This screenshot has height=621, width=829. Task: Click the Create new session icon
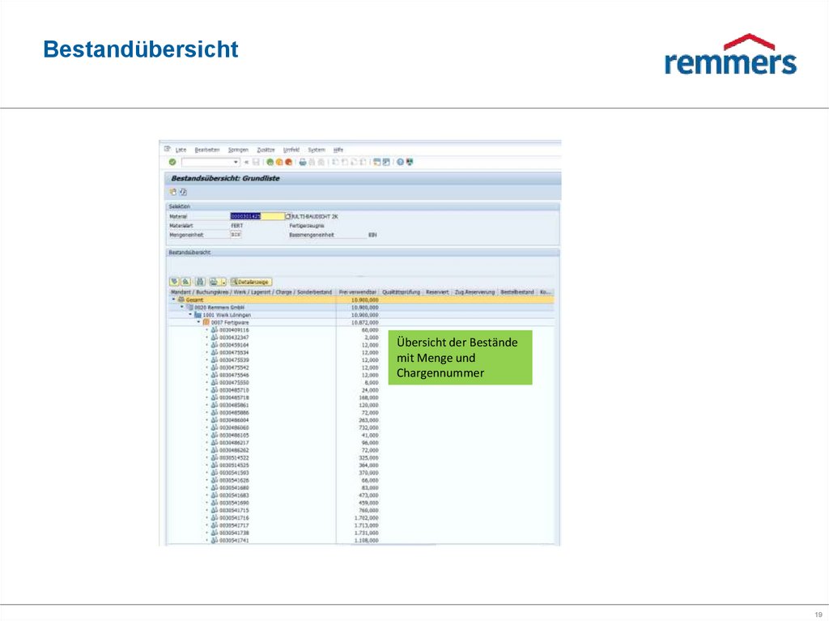[376, 162]
